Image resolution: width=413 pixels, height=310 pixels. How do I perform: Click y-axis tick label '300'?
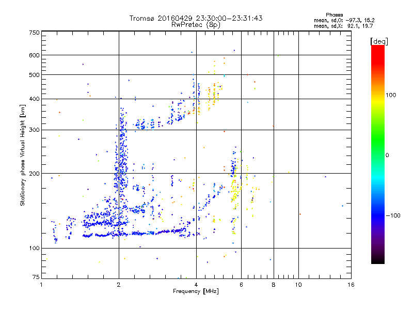pyautogui.click(x=35, y=130)
